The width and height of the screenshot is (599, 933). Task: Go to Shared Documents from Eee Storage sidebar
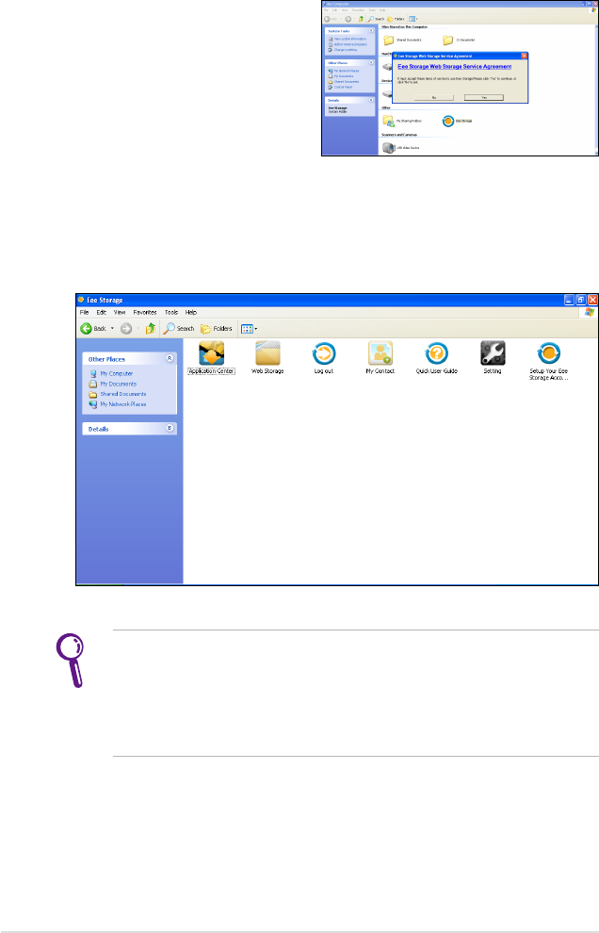click(118, 394)
